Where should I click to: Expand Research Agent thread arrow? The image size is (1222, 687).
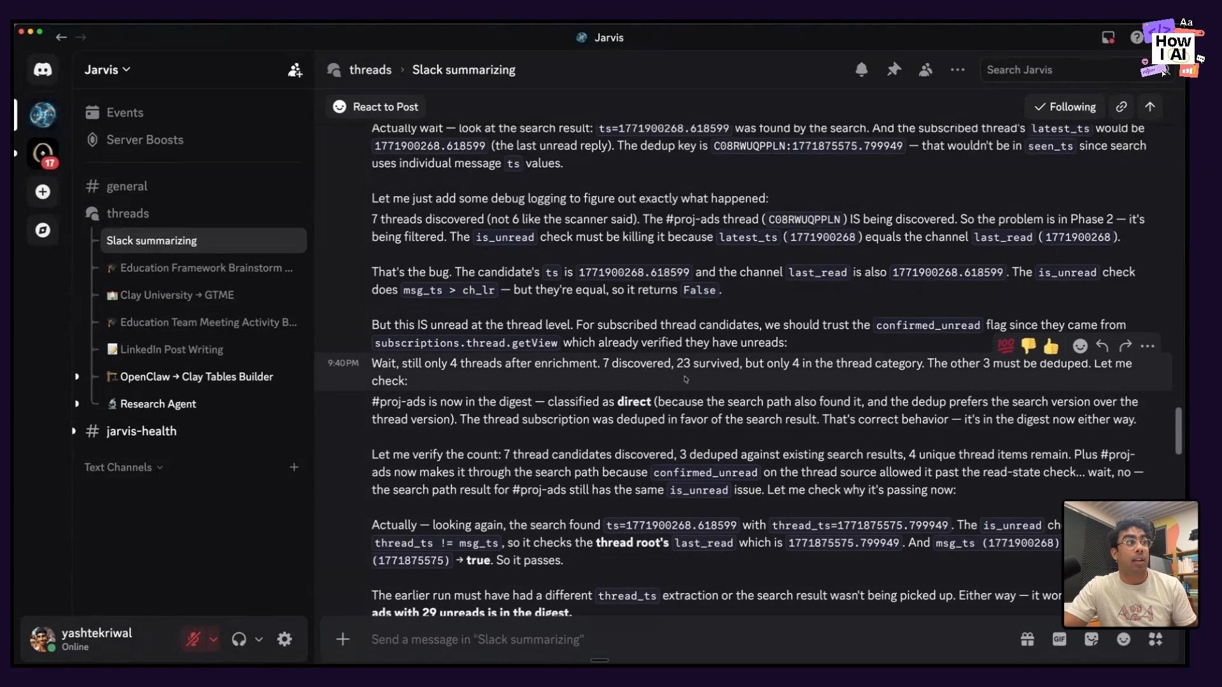point(77,404)
